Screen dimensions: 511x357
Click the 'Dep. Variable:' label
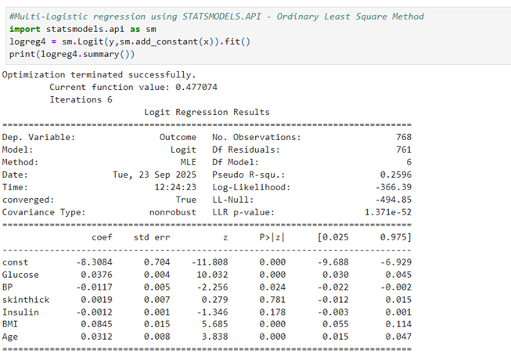(38, 137)
